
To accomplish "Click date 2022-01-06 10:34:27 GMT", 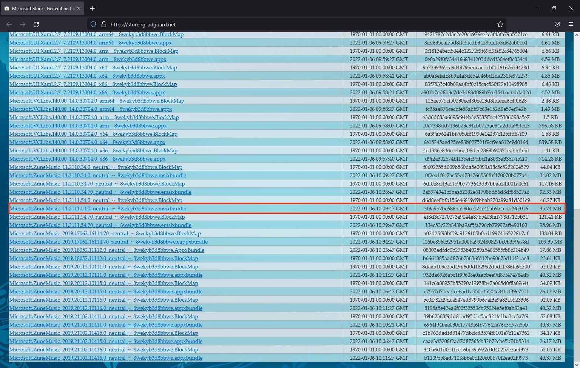I will [x=379, y=242].
